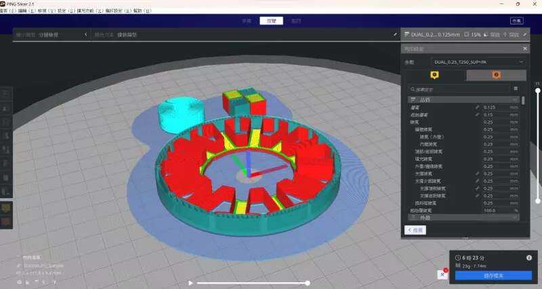Viewport: 542px width, 289px height.
Task: Collapse the 品質 quality settings category
Action: tap(463, 99)
